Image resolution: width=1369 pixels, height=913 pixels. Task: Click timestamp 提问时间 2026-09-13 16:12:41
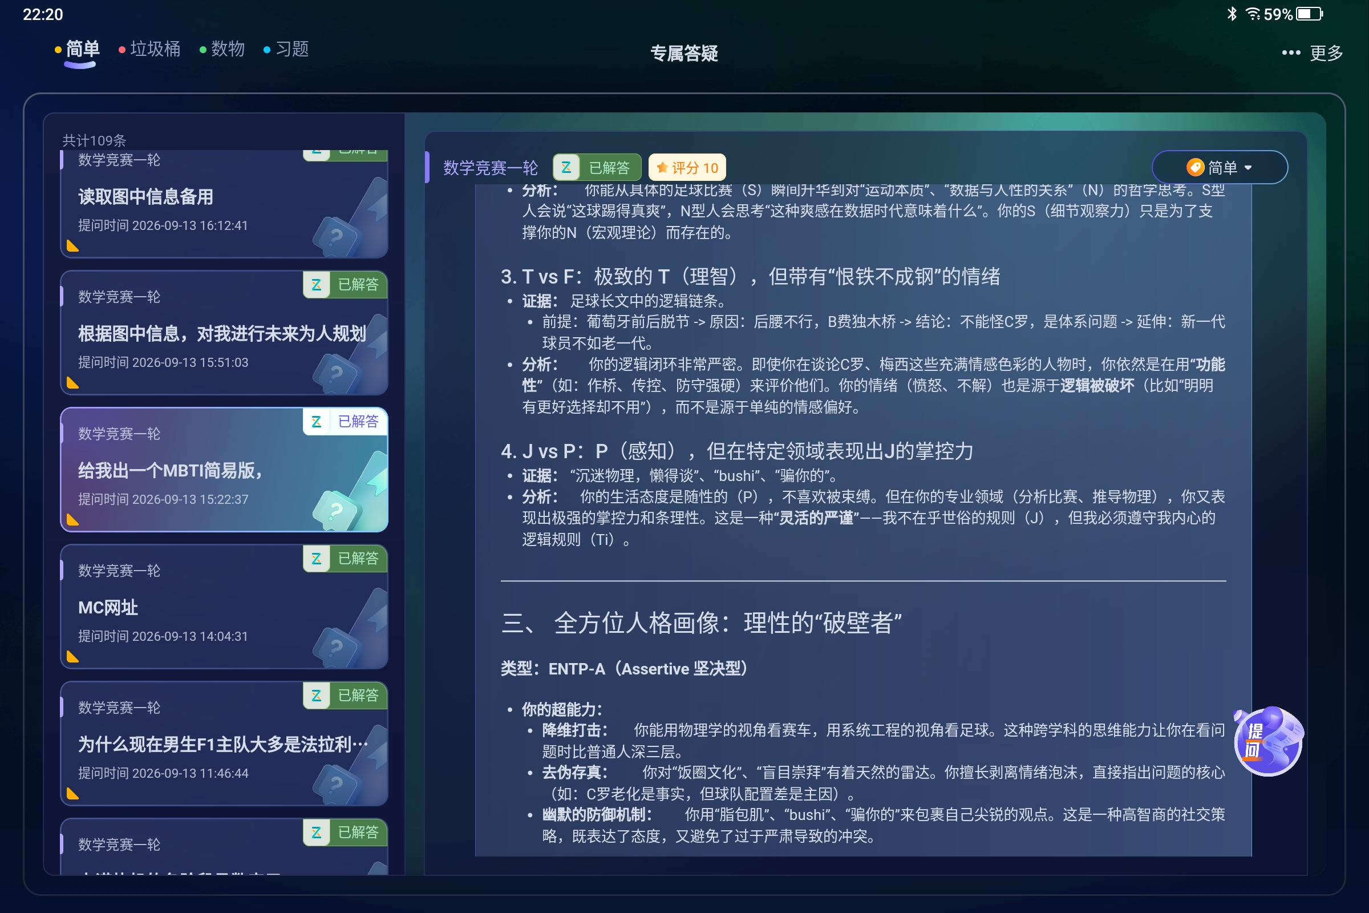tap(163, 225)
